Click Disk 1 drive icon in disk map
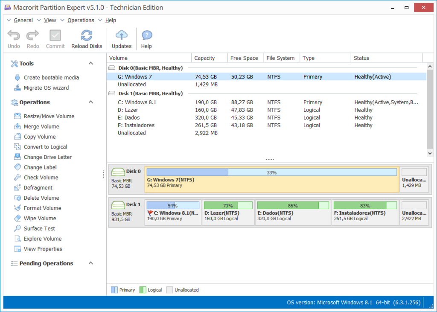The width and height of the screenshot is (437, 312). pyautogui.click(x=118, y=205)
